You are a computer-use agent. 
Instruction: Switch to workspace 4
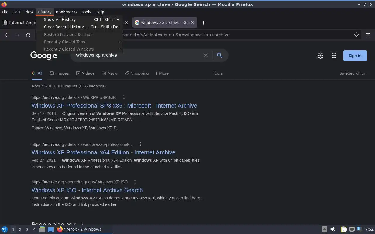click(34, 230)
